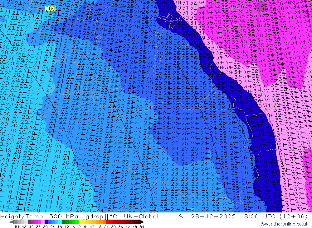Image resolution: width=312 pixels, height=228 pixels.
Task: Click the 54 legend scale maximum value
Action: (x=142, y=227)
